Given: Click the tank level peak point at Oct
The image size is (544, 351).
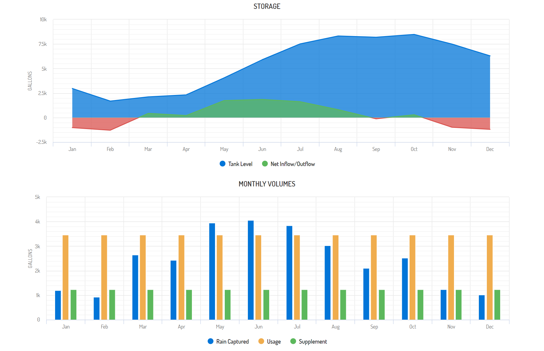Looking at the screenshot, I should tap(414, 35).
